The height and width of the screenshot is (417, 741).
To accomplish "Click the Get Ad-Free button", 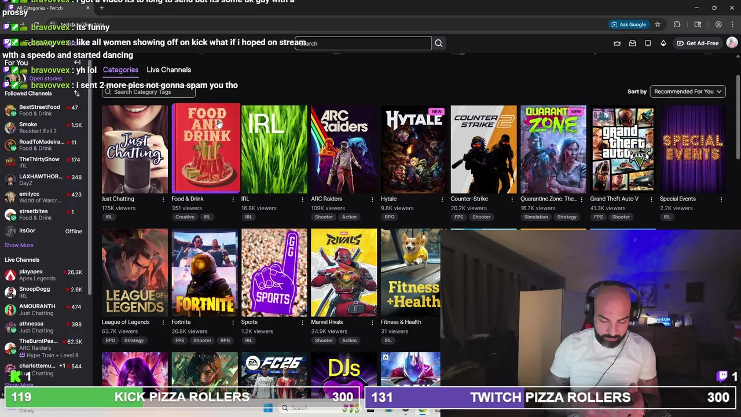I will tap(698, 43).
